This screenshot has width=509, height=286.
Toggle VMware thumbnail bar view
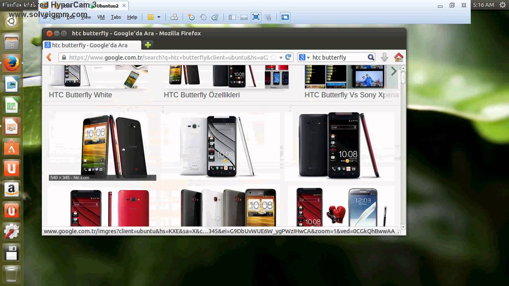[244, 17]
